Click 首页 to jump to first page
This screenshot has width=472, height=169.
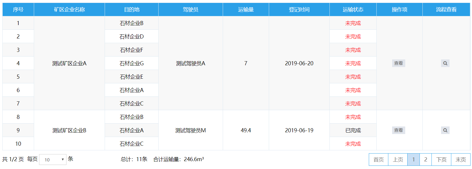tap(378, 159)
